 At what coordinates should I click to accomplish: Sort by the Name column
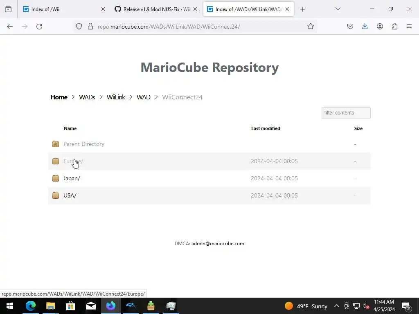click(70, 128)
